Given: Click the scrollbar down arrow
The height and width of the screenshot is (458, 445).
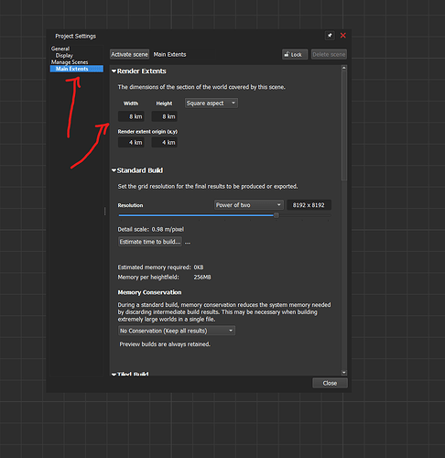Looking at the screenshot, I should pos(344,373).
